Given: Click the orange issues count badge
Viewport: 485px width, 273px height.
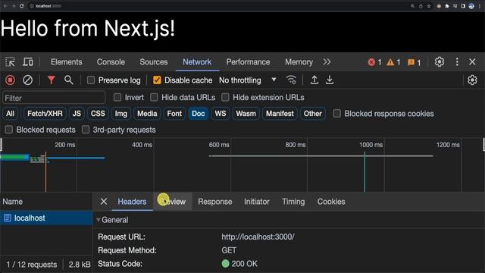Looking at the screenshot, I should pos(414,62).
